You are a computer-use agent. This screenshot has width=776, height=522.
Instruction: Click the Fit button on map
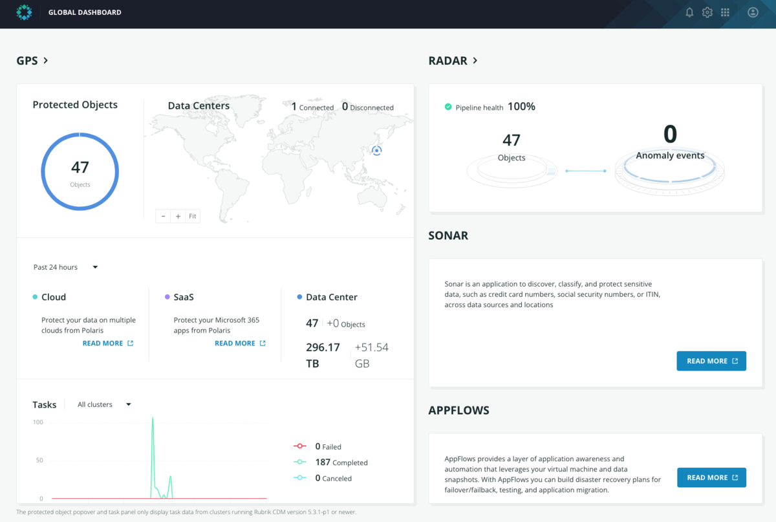[193, 216]
